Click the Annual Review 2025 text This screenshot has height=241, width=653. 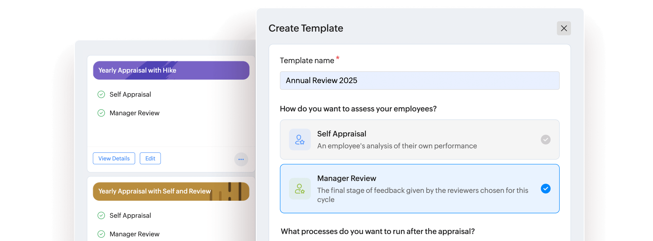pyautogui.click(x=321, y=81)
